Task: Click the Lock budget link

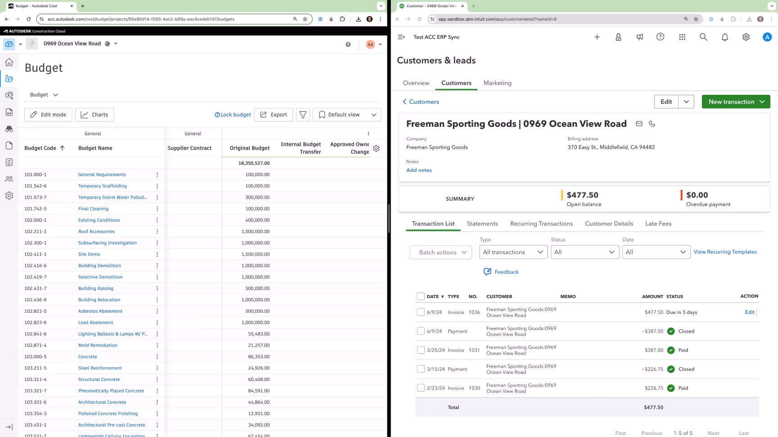Action: click(x=233, y=115)
